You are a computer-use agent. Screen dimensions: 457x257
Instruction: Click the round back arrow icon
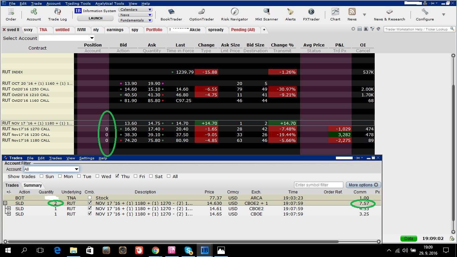(353, 29)
